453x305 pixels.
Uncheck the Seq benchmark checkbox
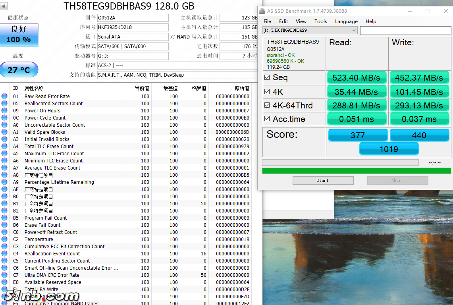coord(267,77)
